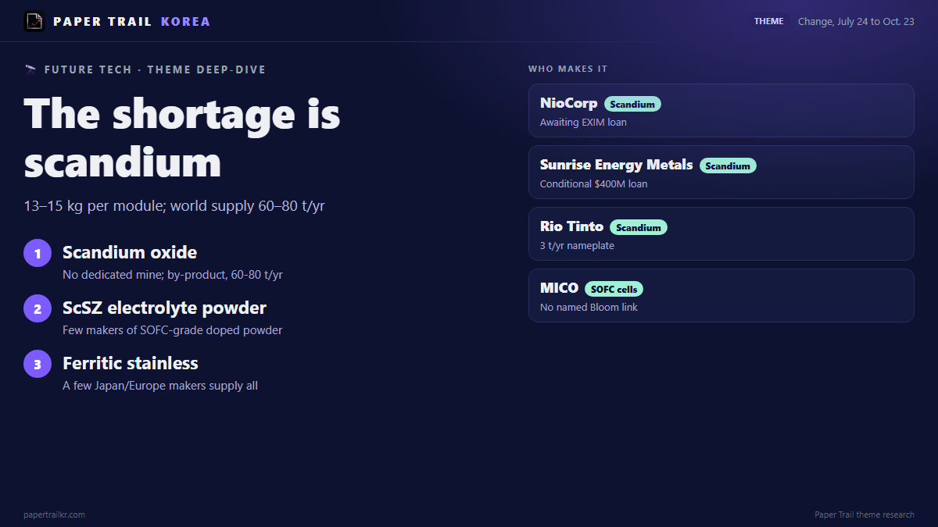Select the 'Ferritic stainless' item title

[x=131, y=363]
